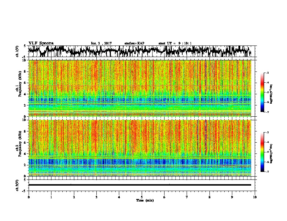The height and width of the screenshot is (221, 287).
Task: Click the "-3" label on upper color bar
Action: click(x=267, y=73)
